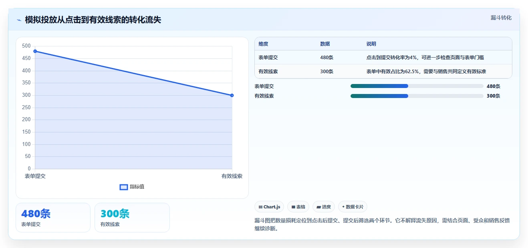This screenshot has height=248, width=528.
Task: Click the 有效线索 progress row label
Action: tap(264, 96)
